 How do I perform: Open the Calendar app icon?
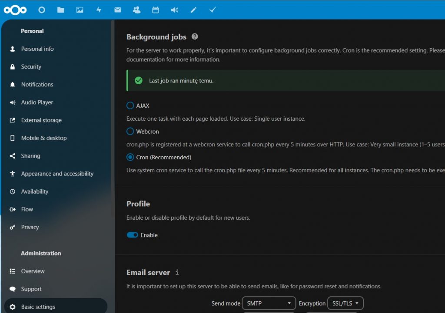tap(156, 10)
